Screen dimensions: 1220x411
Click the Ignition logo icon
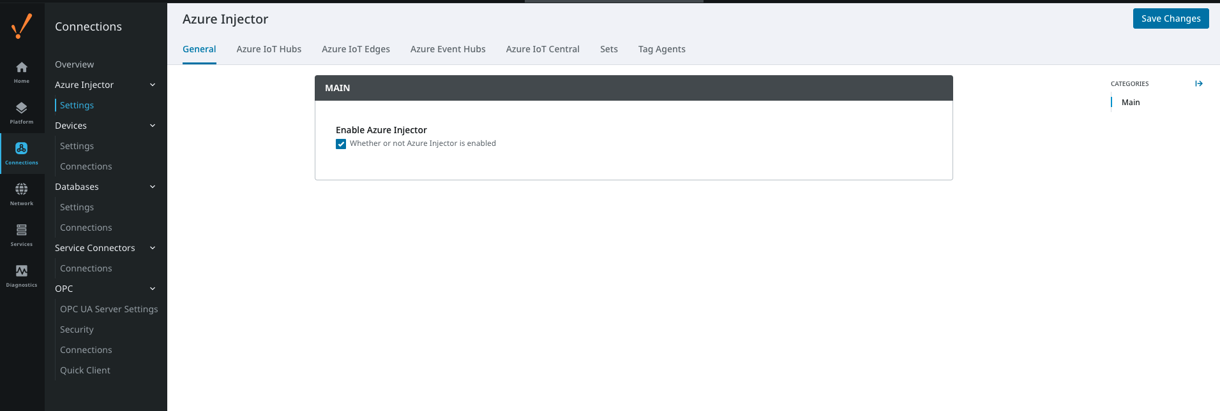22,26
